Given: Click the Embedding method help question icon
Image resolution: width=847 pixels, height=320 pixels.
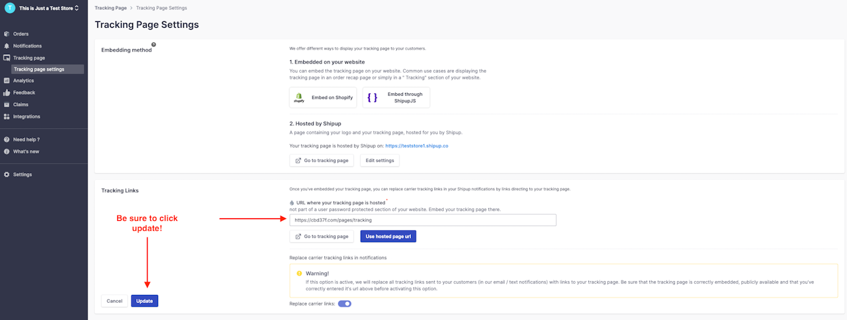Looking at the screenshot, I should coord(154,45).
